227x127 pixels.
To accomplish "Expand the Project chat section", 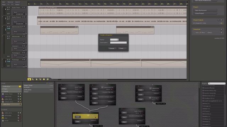I will pos(11,89).
